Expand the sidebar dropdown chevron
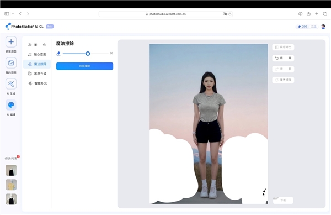The height and width of the screenshot is (215, 331). pos(13,14)
